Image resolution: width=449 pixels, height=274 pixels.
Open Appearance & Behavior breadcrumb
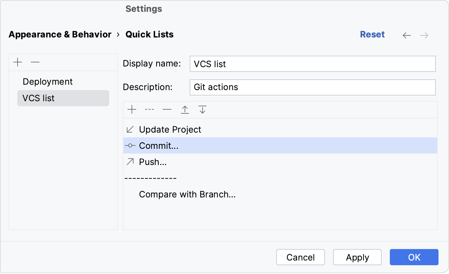coord(60,34)
